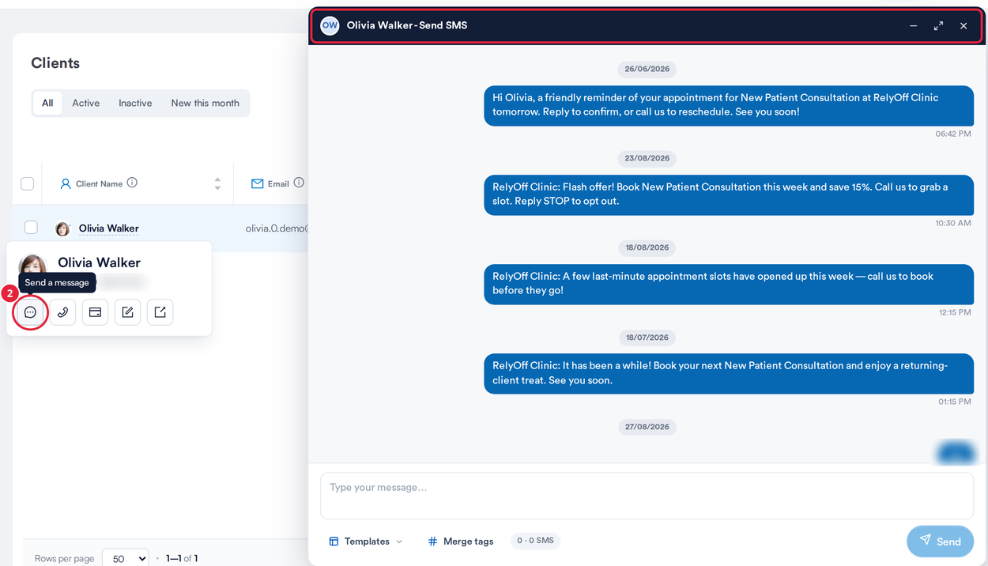Click the 18/07/2026 date label
Viewport: 988px width, 566px height.
point(647,338)
